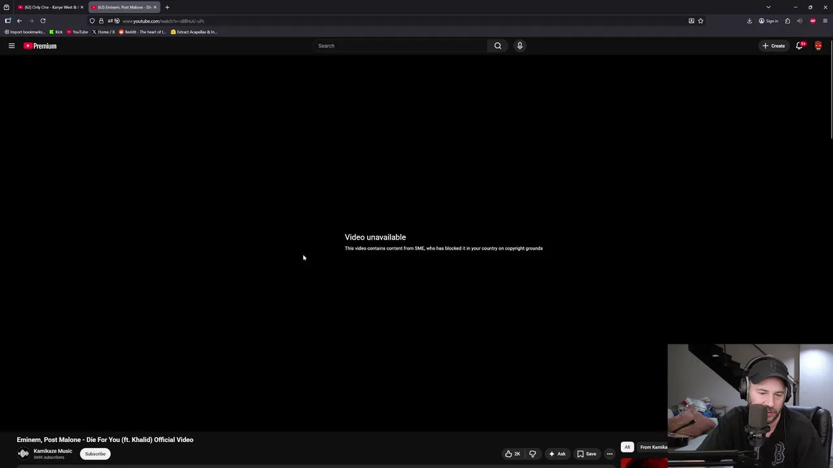Select the From Kamikaze Music chip

click(x=653, y=447)
